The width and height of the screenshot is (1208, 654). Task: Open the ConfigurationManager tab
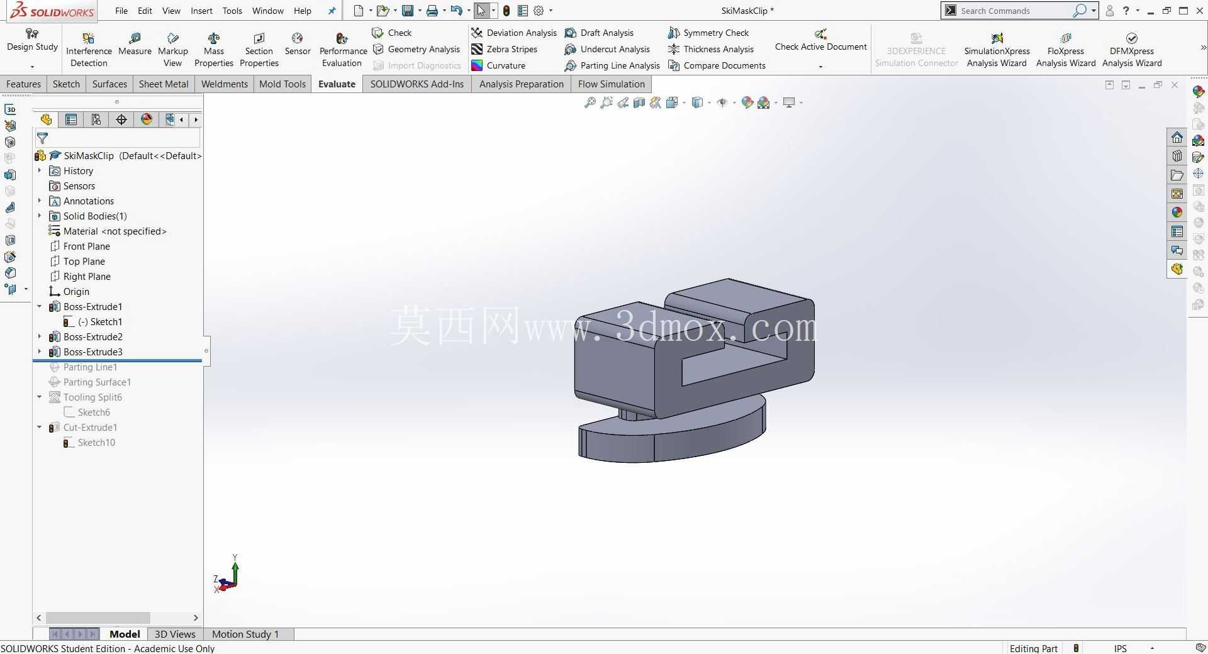pyautogui.click(x=96, y=119)
